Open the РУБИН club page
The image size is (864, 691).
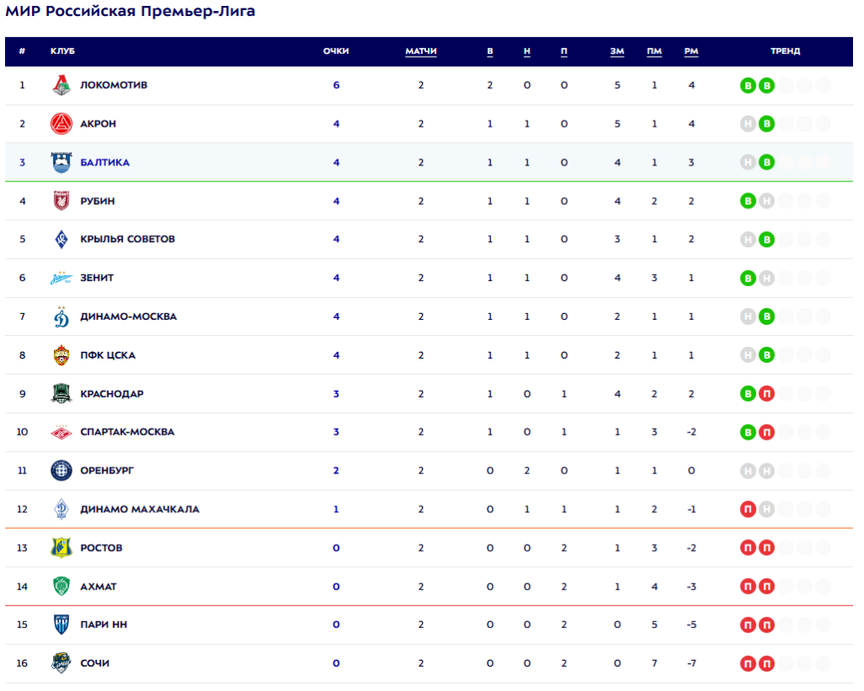pos(98,201)
